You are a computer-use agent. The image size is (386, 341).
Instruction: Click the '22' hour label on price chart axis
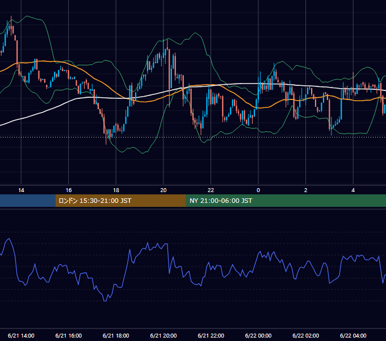[x=211, y=190]
